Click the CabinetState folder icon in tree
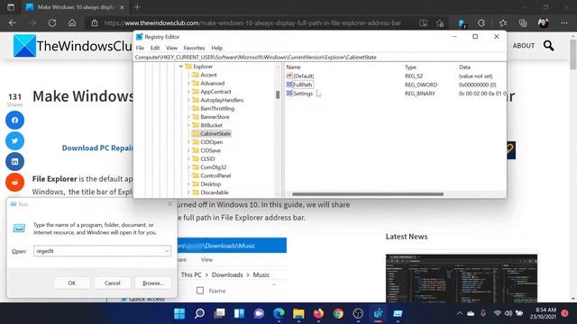577x324 pixels. tap(196, 133)
